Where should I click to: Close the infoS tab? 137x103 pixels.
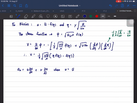[53, 11]
